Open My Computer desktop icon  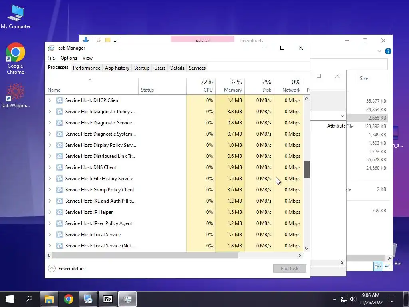point(16,16)
